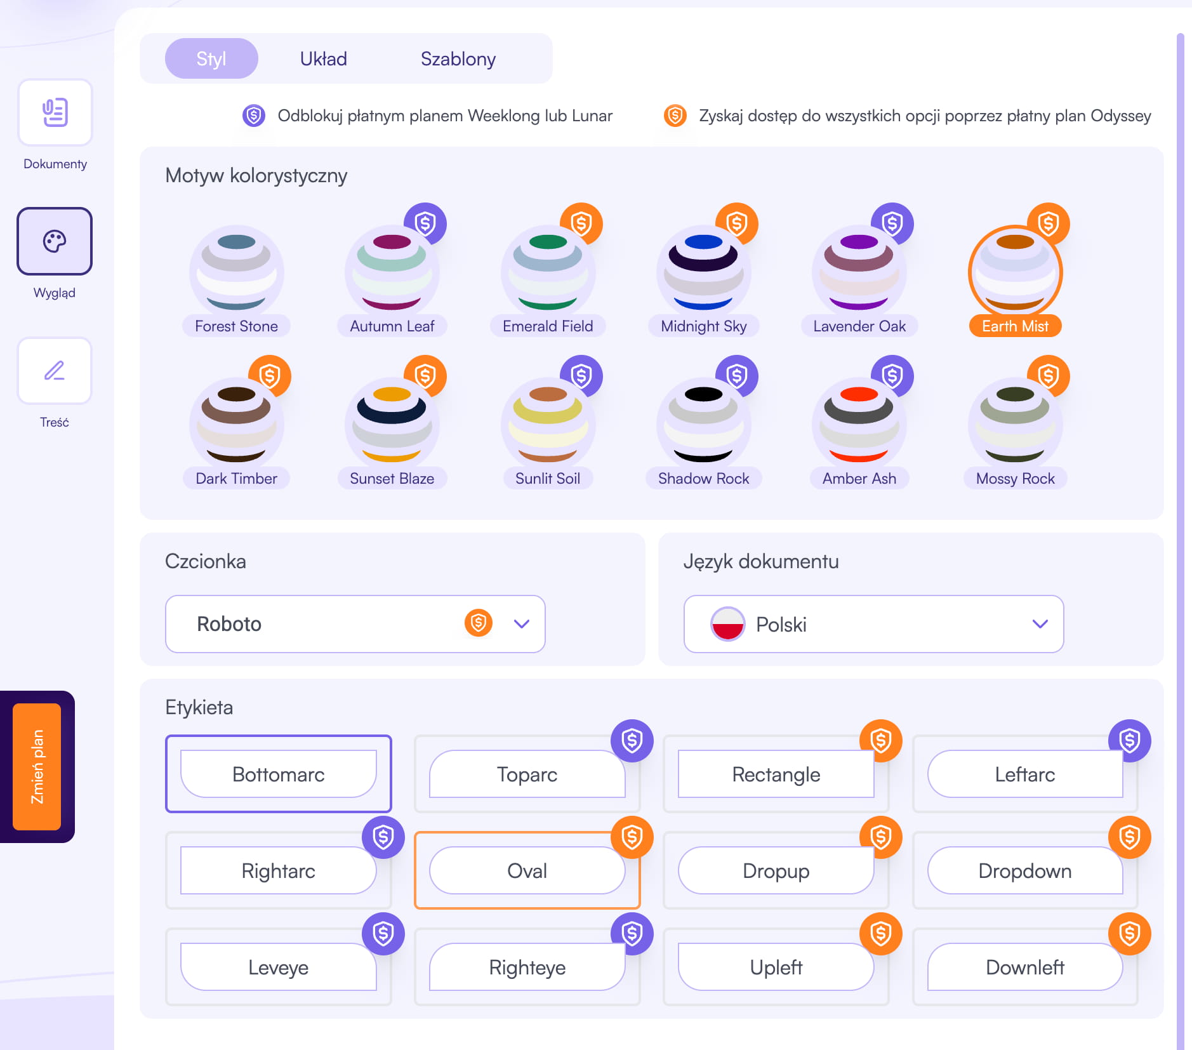
Task: Click the purple shield badge on Toparc
Action: [x=632, y=740]
